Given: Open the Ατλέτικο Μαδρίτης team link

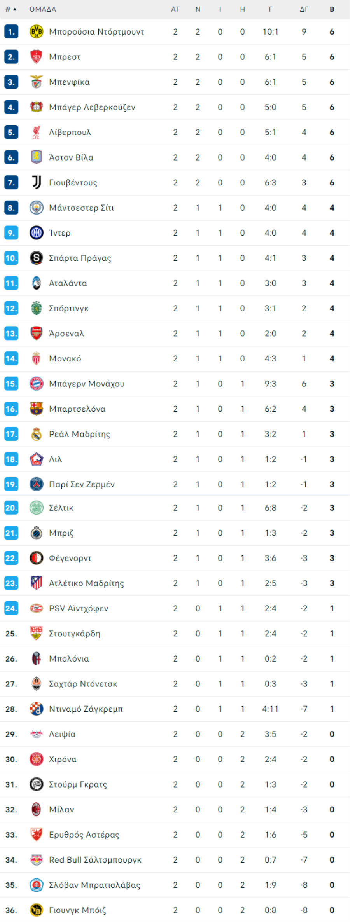Looking at the screenshot, I should click(x=86, y=583).
